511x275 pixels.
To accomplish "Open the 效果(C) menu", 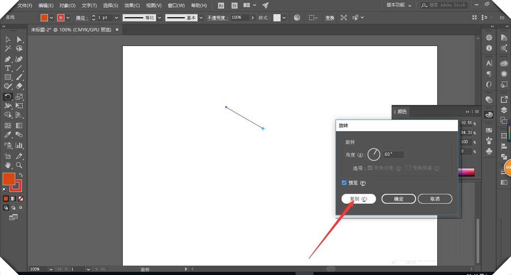I will pos(132,6).
